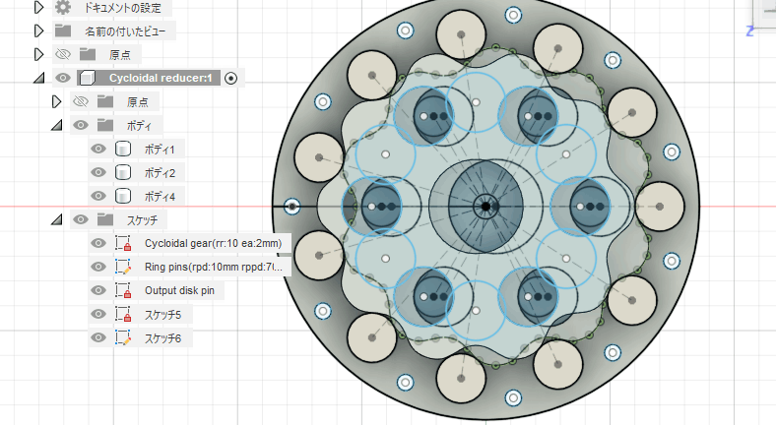Click the Cycloidal reducer component cube icon
776x425 pixels.
click(x=87, y=78)
